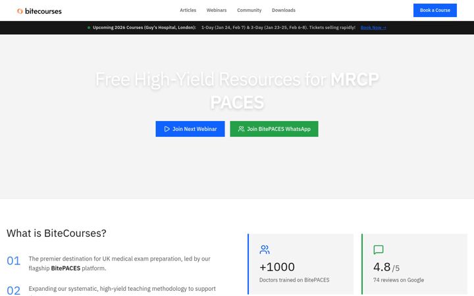
Task: Click the 02 step number
Action: pos(14,291)
